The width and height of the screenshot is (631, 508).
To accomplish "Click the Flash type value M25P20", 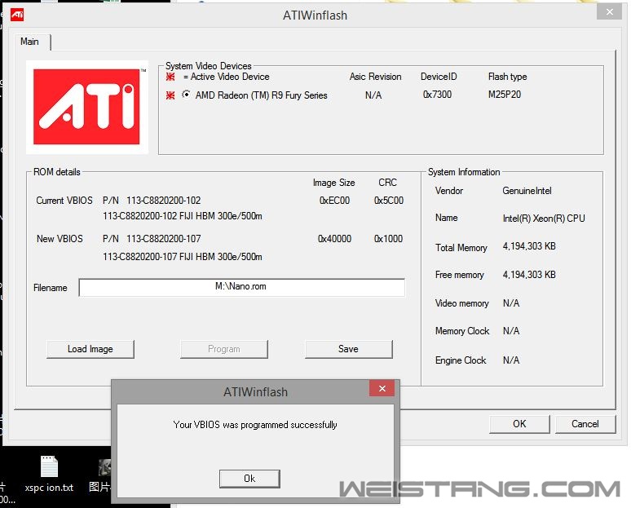I will 505,95.
